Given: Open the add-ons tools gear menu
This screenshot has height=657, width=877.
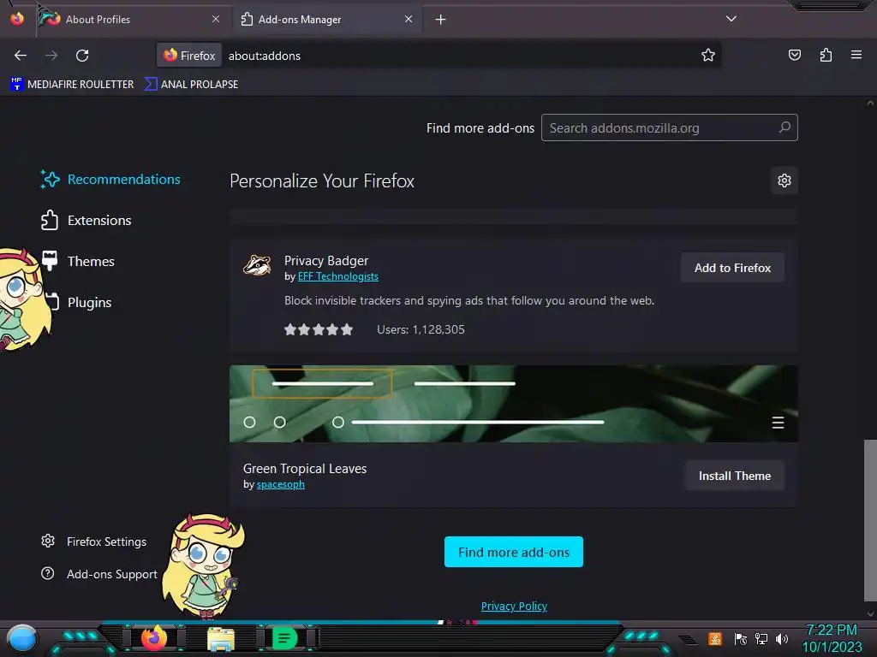Looking at the screenshot, I should pyautogui.click(x=785, y=181).
